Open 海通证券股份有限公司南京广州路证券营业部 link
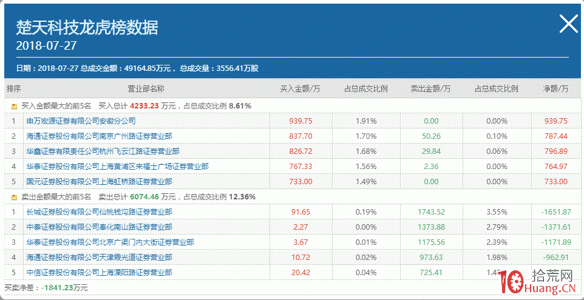The width and height of the screenshot is (584, 300). pyautogui.click(x=100, y=136)
